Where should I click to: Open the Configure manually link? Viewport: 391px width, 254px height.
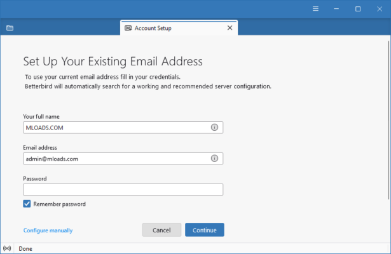point(48,231)
